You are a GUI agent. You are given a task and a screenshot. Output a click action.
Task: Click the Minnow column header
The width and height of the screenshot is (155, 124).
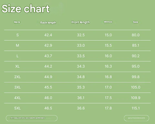[x=108, y=22]
